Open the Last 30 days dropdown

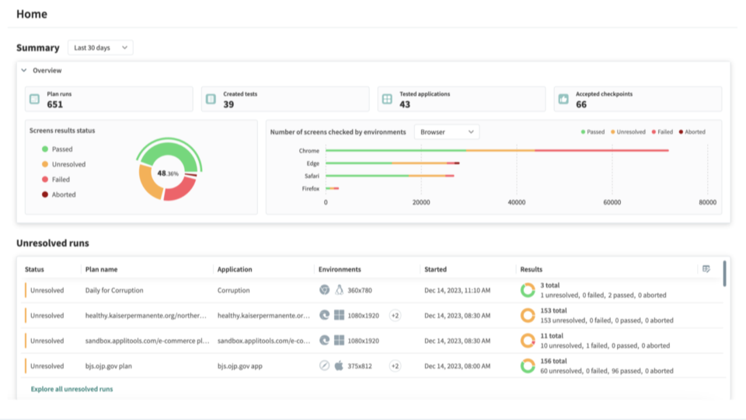(x=100, y=48)
